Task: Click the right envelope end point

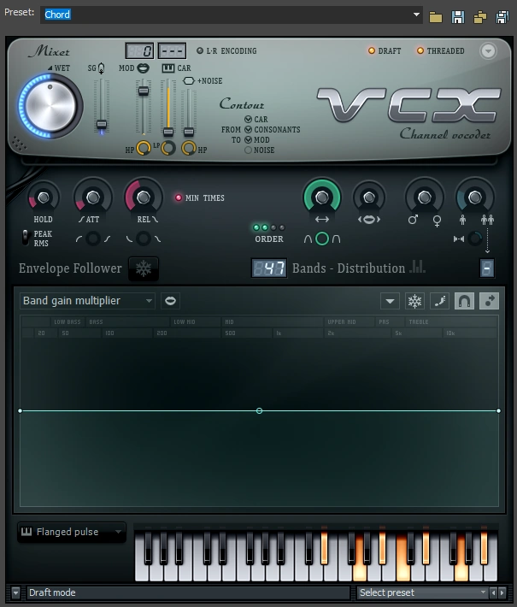Action: 498,410
